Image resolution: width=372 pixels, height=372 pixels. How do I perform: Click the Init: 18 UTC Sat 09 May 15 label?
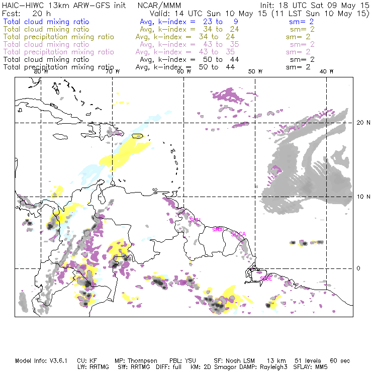pos(315,5)
